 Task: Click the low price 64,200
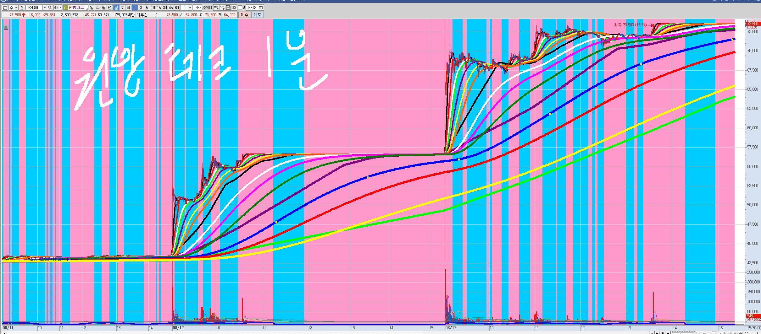pos(230,15)
